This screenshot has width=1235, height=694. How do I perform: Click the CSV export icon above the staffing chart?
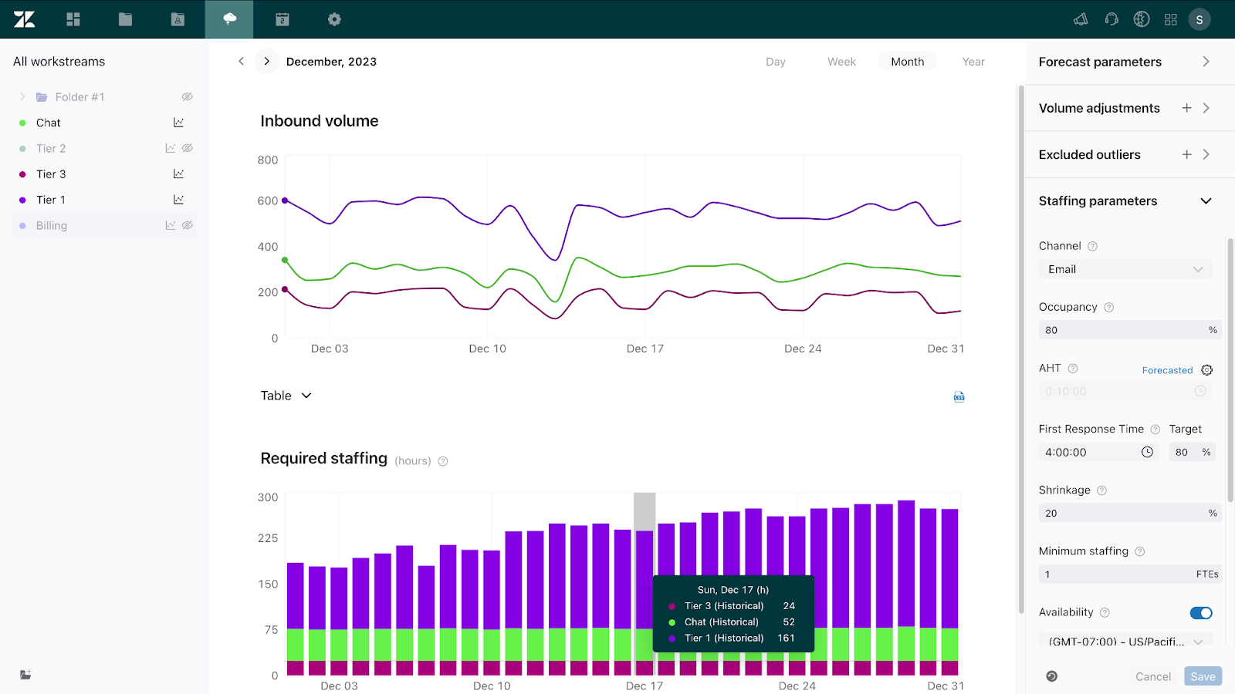point(959,396)
